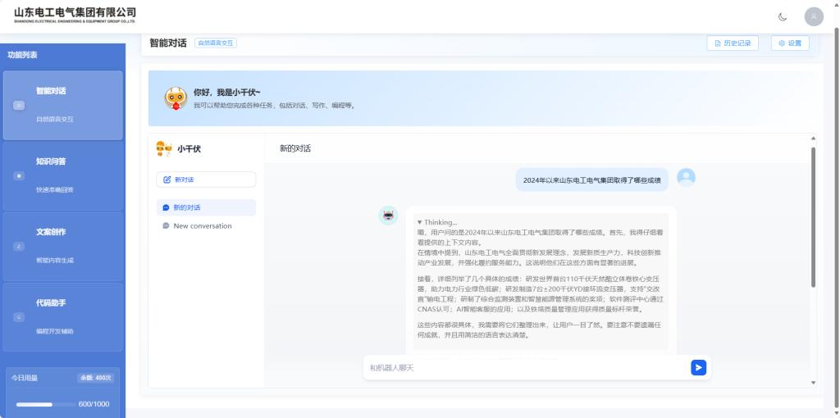840x418 pixels.
Task: Click the 知识问答 sidebar icon
Action: point(20,176)
